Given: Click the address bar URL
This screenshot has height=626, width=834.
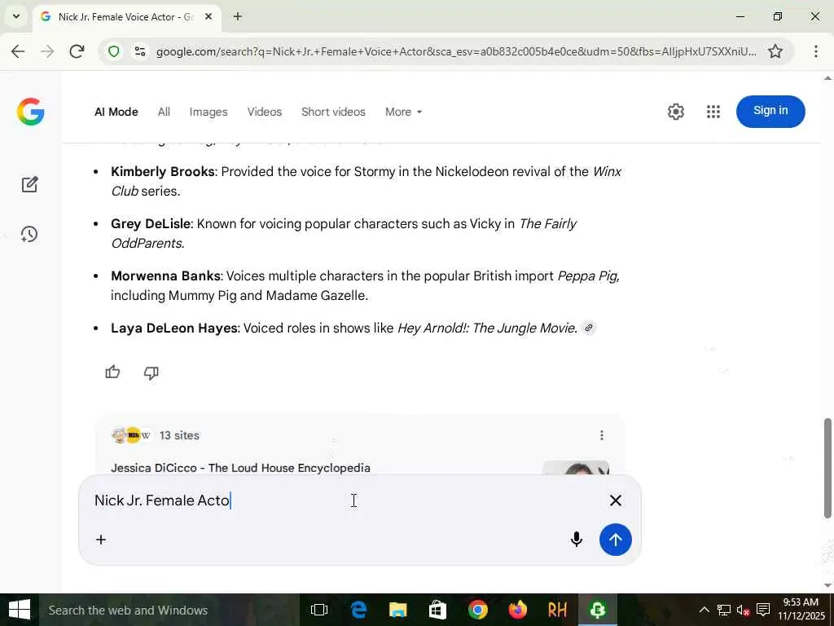Looking at the screenshot, I should [x=456, y=51].
